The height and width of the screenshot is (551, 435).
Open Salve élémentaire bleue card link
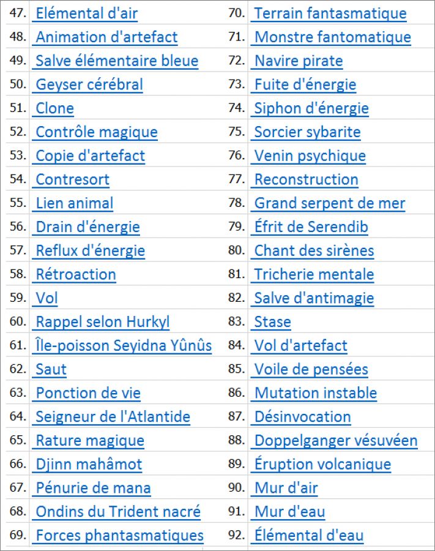click(117, 61)
